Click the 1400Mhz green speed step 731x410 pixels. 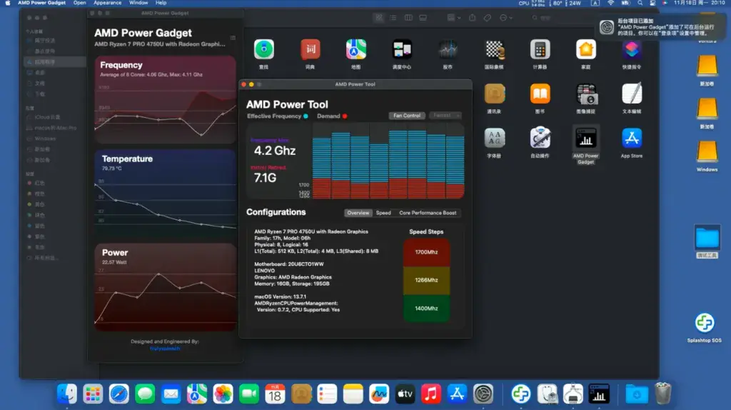click(x=426, y=309)
